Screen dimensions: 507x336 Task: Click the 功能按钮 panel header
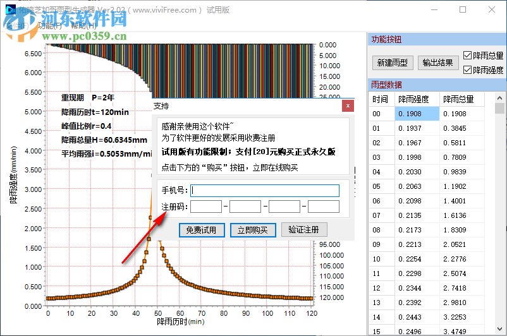(x=437, y=39)
